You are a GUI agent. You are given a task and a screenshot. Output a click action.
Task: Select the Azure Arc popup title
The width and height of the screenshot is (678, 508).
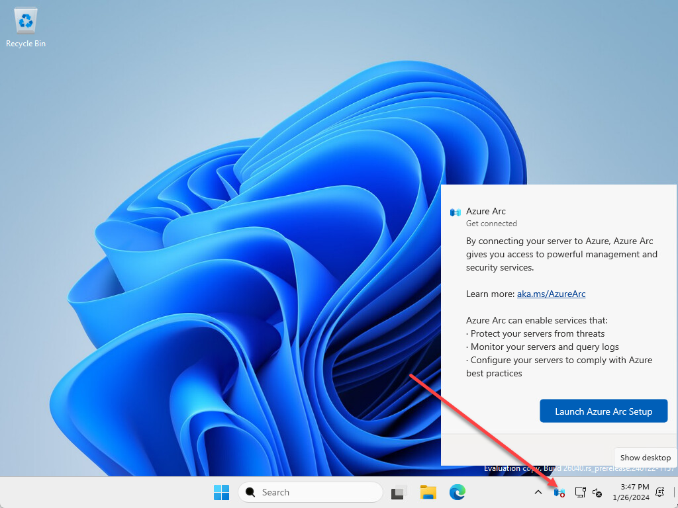[485, 211]
